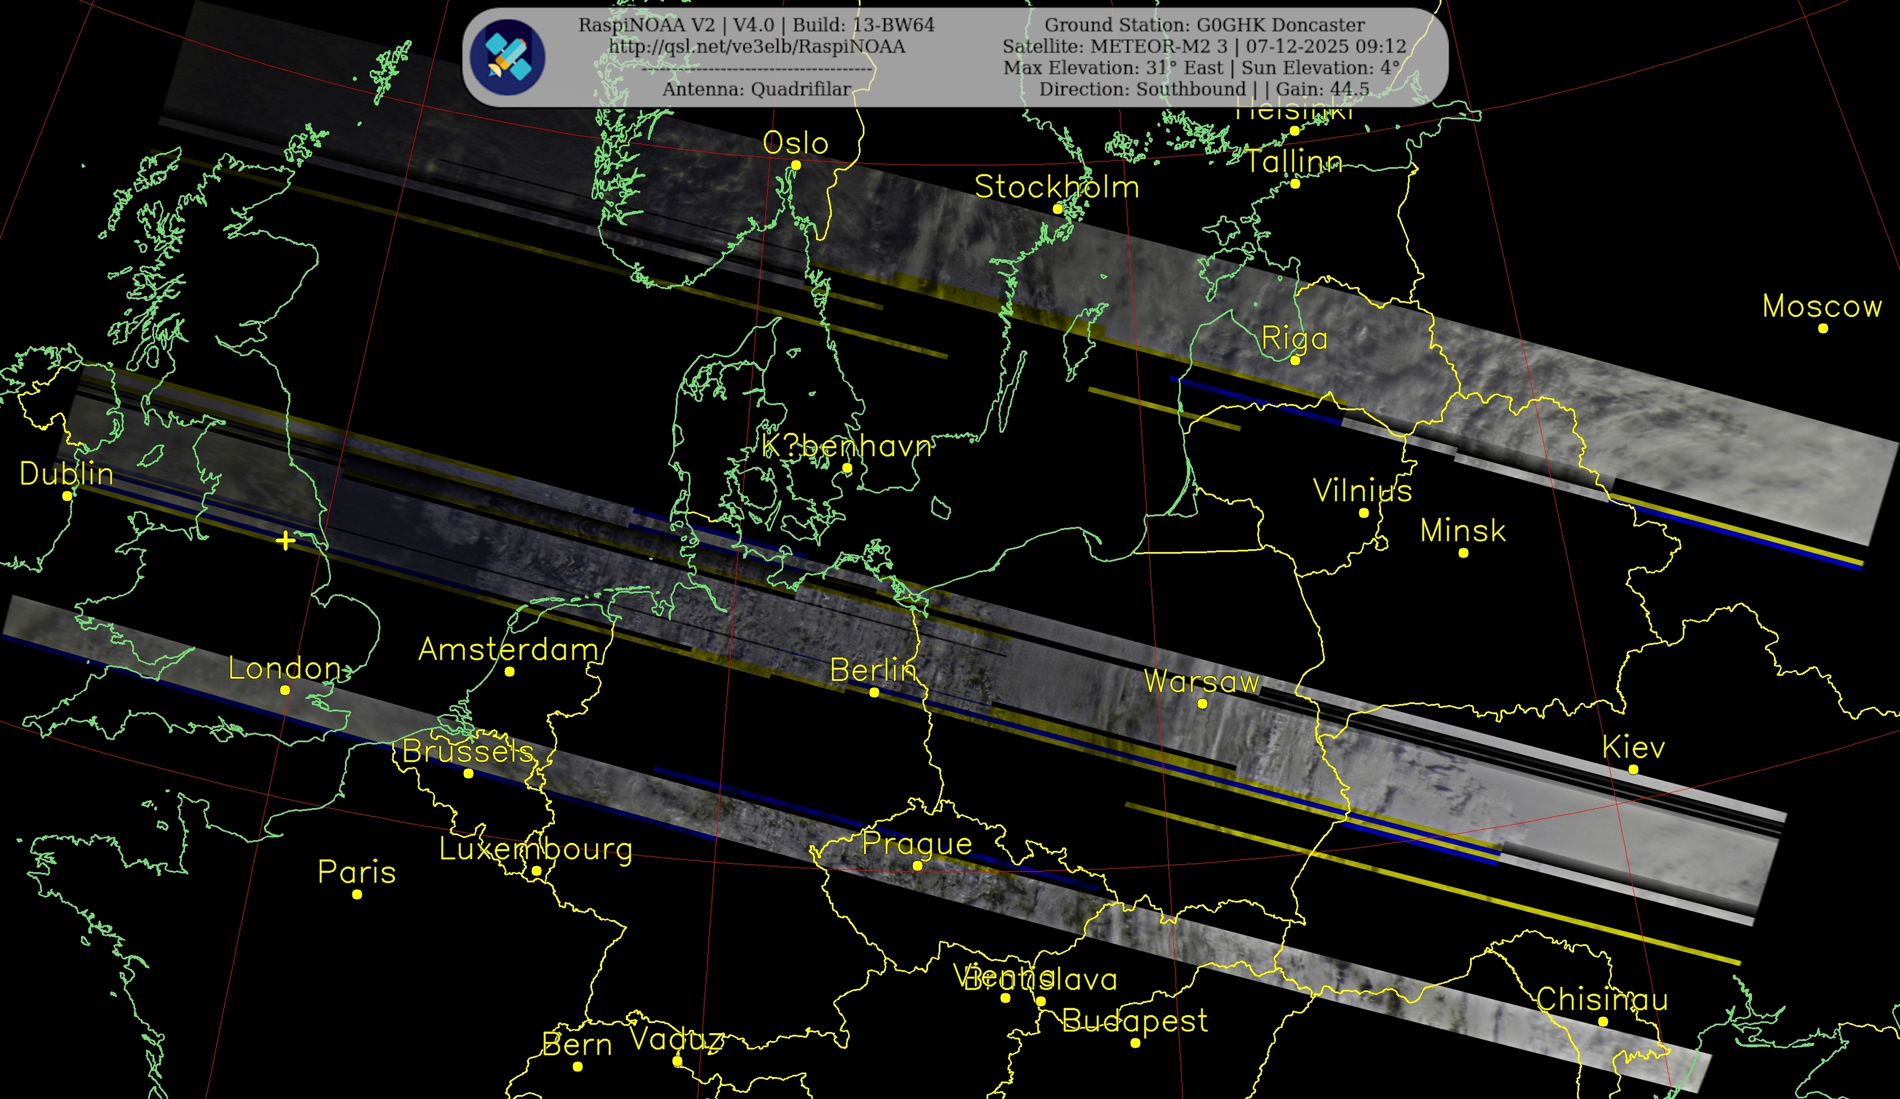Click the yellow plus ground station marker
Image resolution: width=1900 pixels, height=1099 pixels.
click(x=285, y=540)
